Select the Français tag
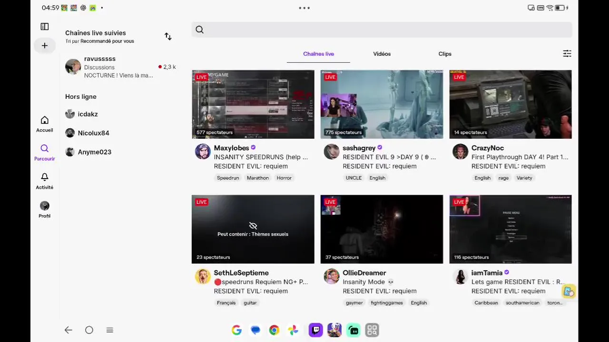609x342 pixels. 226,303
